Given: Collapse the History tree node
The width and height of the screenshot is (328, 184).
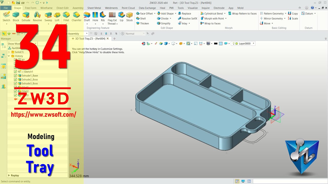Looking at the screenshot, I should click(x=9, y=56).
